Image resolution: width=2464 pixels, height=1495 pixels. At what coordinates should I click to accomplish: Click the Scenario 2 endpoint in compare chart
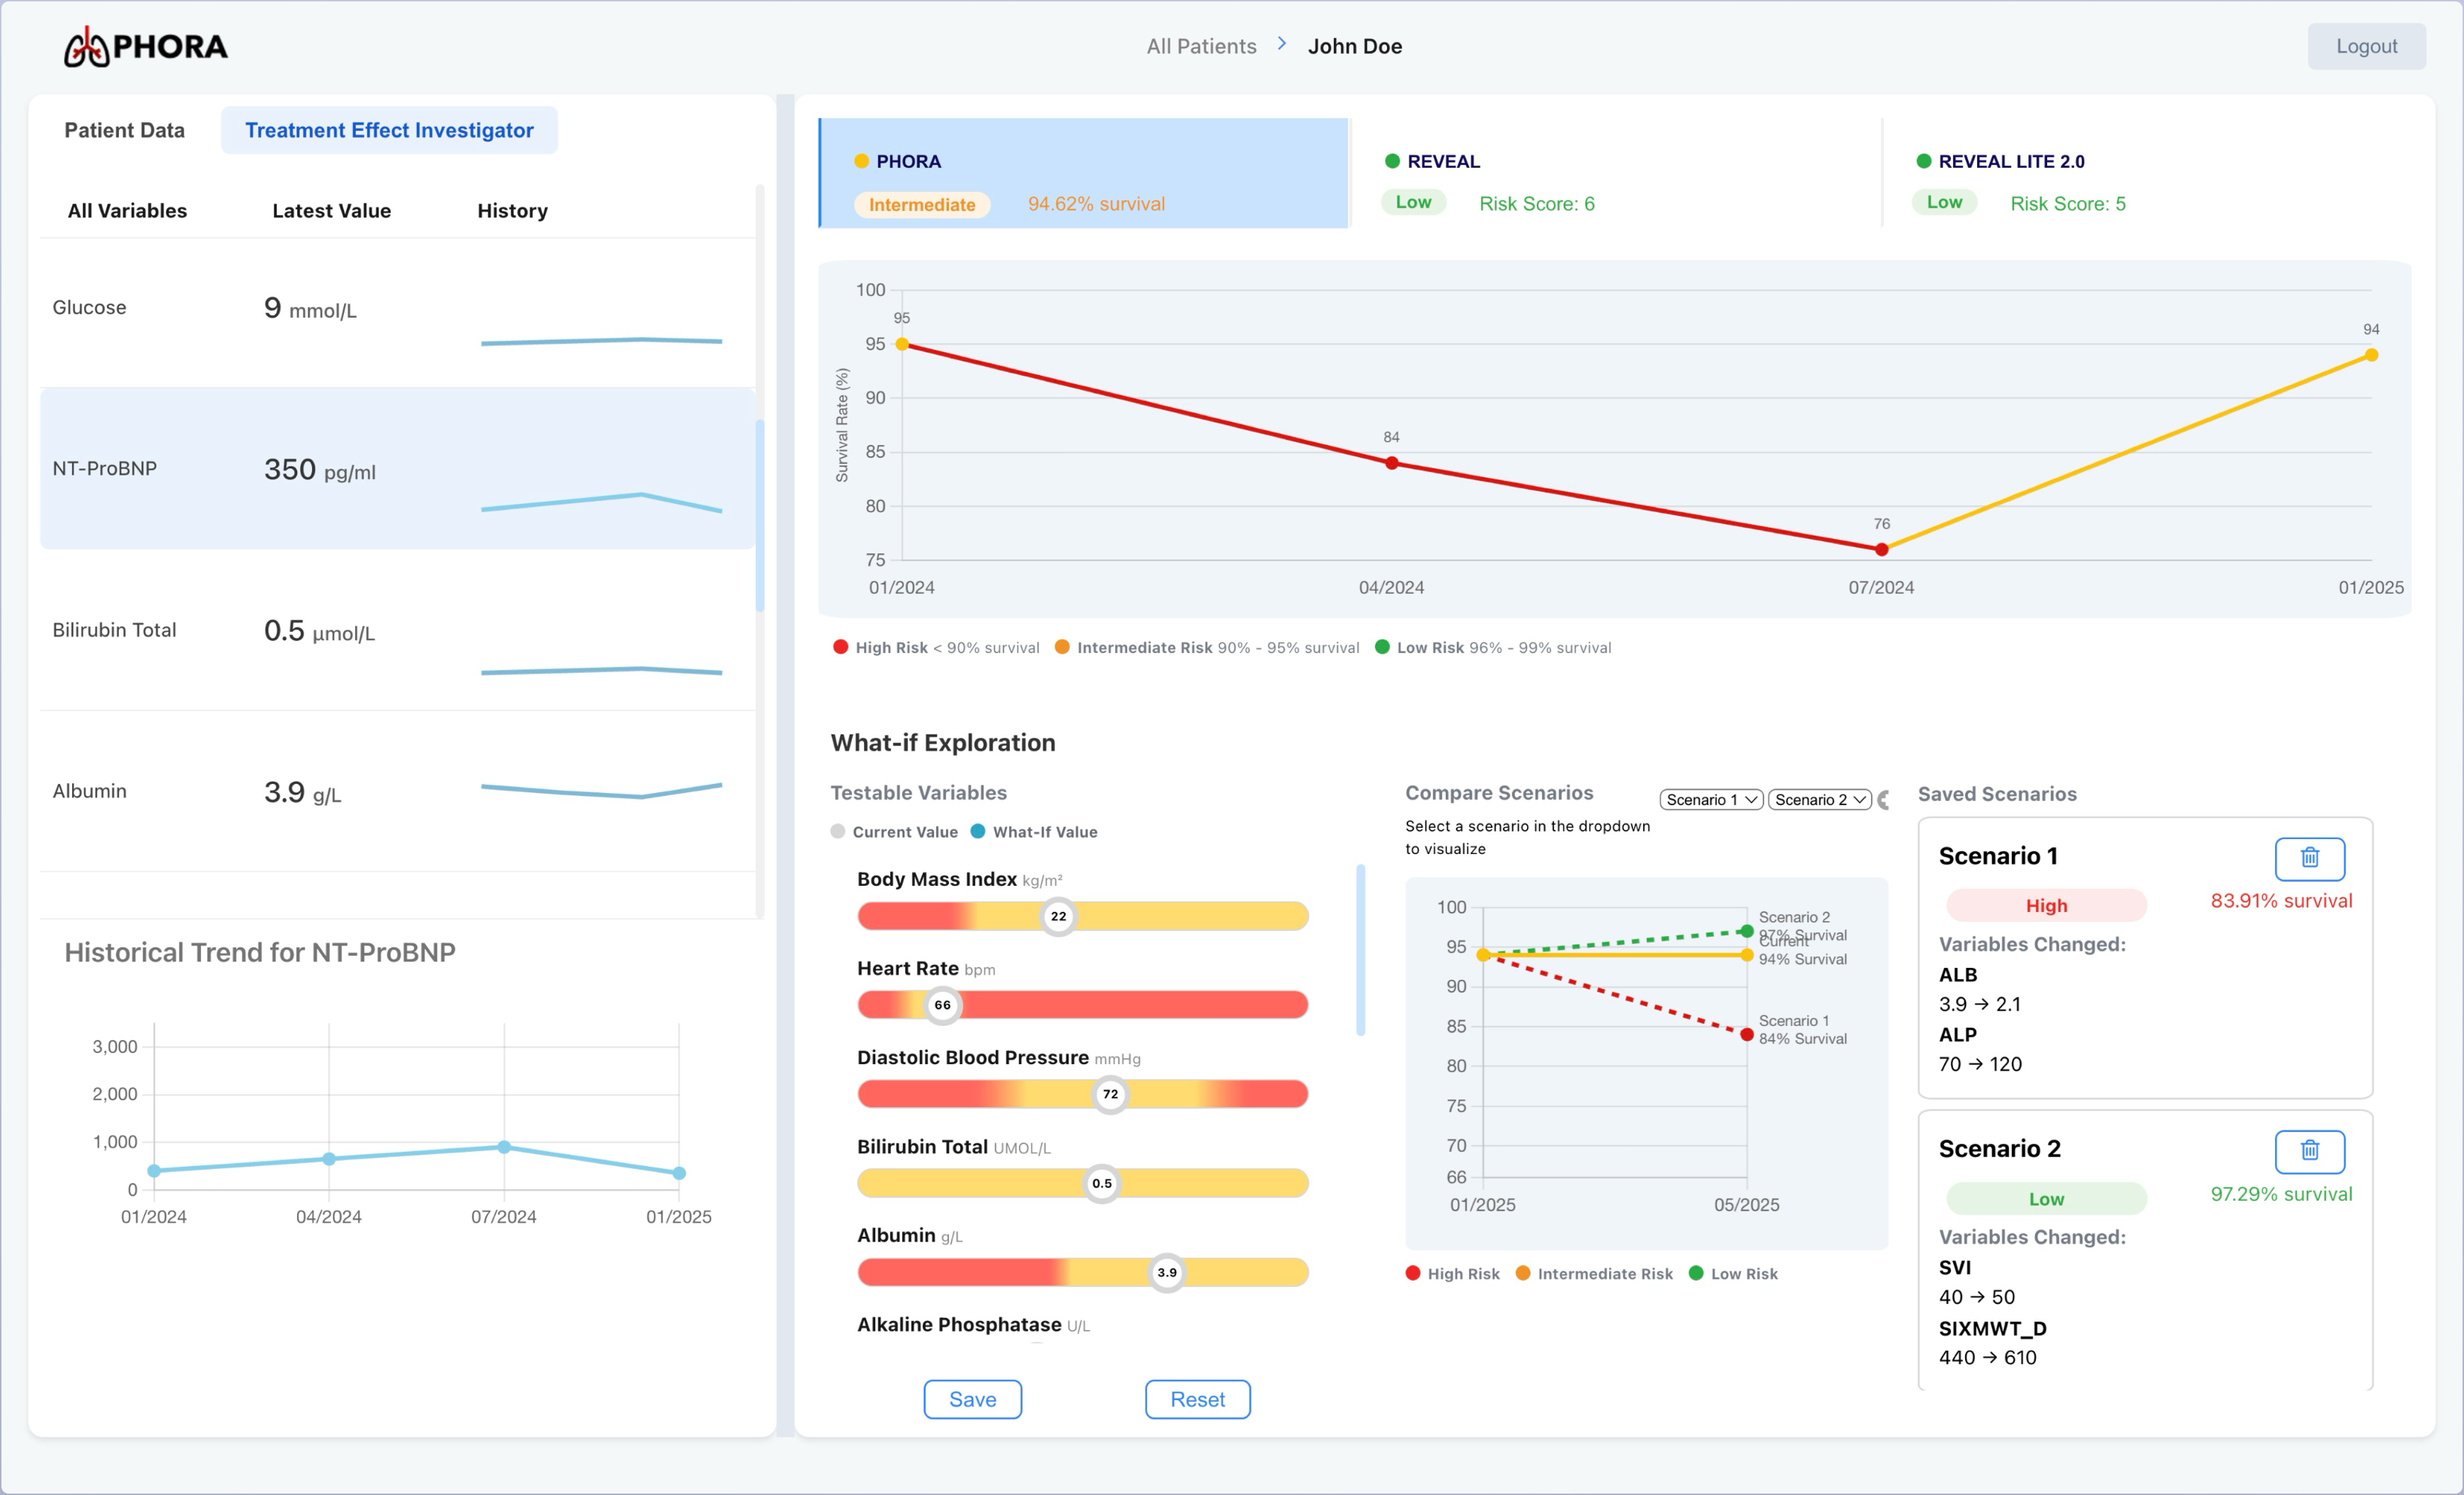[x=1746, y=931]
